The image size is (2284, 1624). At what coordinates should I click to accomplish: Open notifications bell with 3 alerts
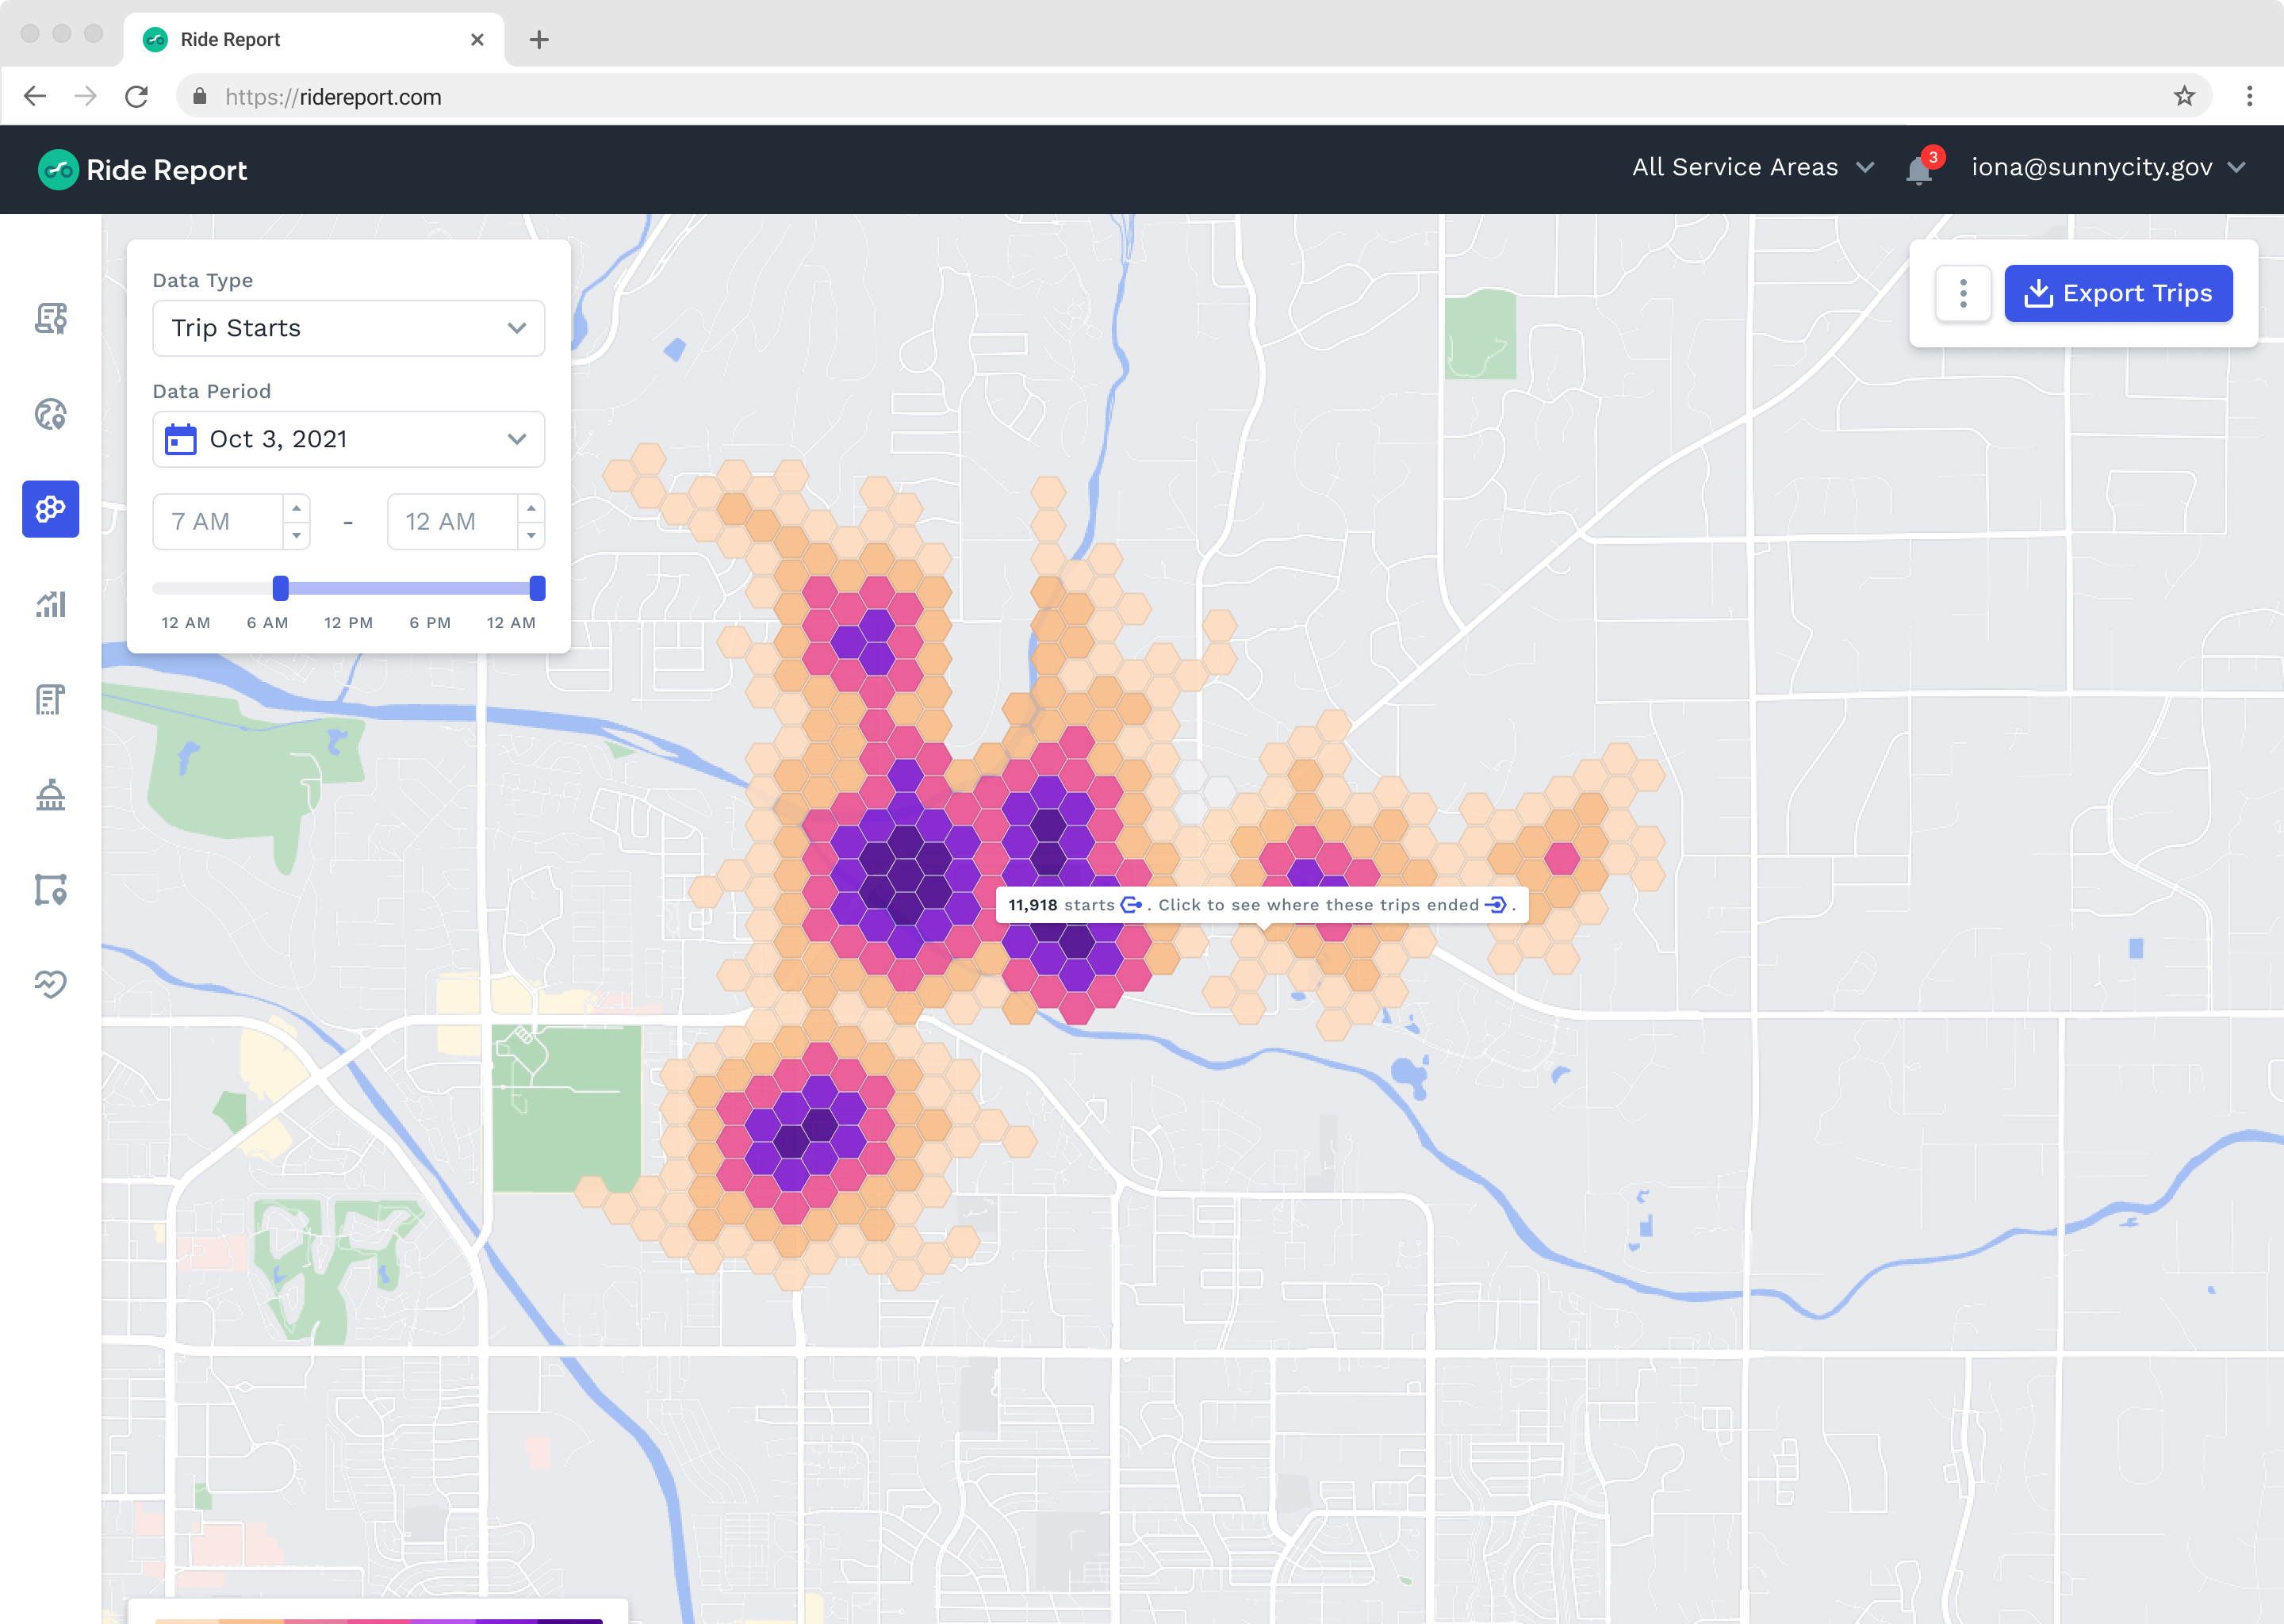pos(1920,168)
